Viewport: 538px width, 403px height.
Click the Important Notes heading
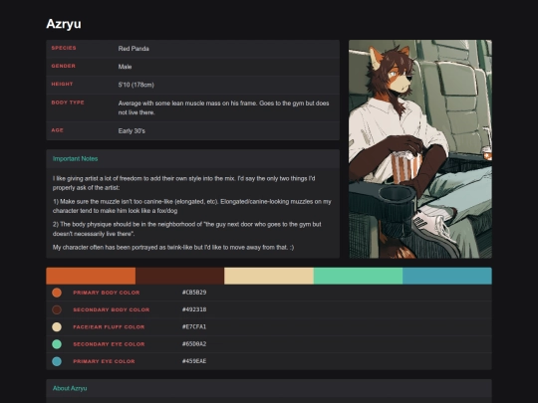75,158
